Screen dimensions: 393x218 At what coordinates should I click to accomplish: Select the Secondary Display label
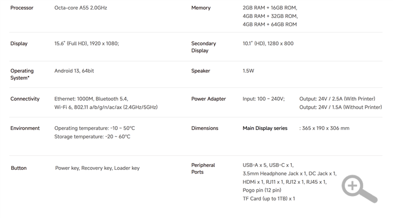[204, 47]
